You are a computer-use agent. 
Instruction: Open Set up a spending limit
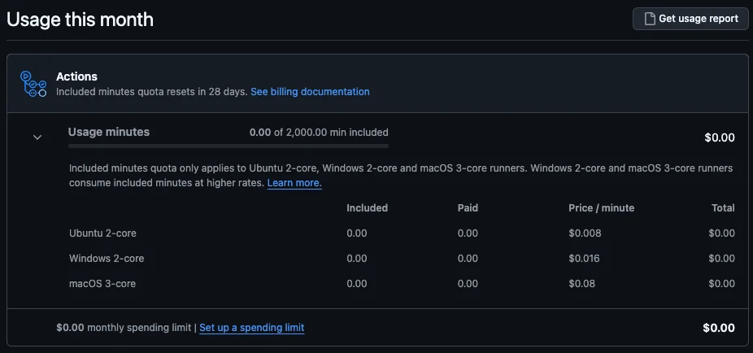pyautogui.click(x=251, y=328)
